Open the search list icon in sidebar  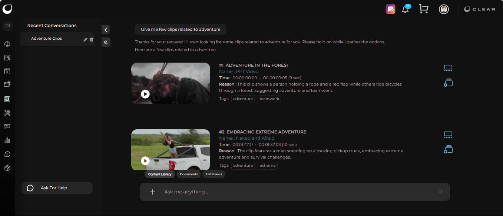7,58
